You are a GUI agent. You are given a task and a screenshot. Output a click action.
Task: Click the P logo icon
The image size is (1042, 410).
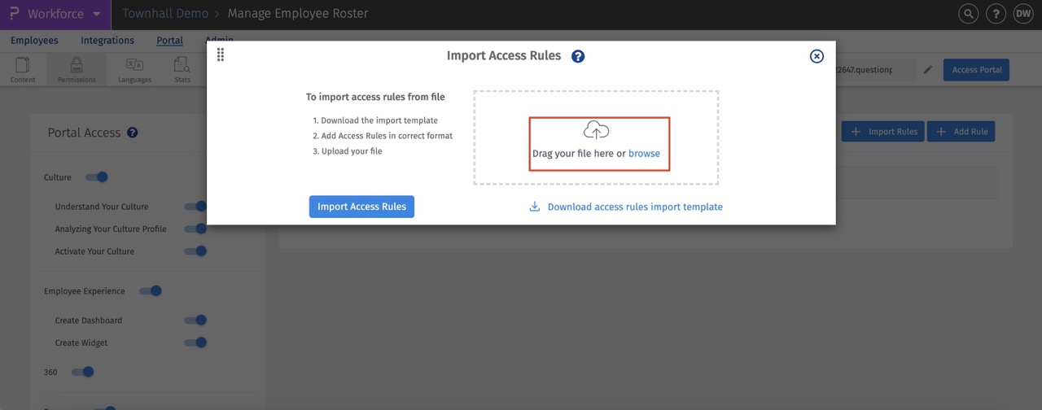14,14
